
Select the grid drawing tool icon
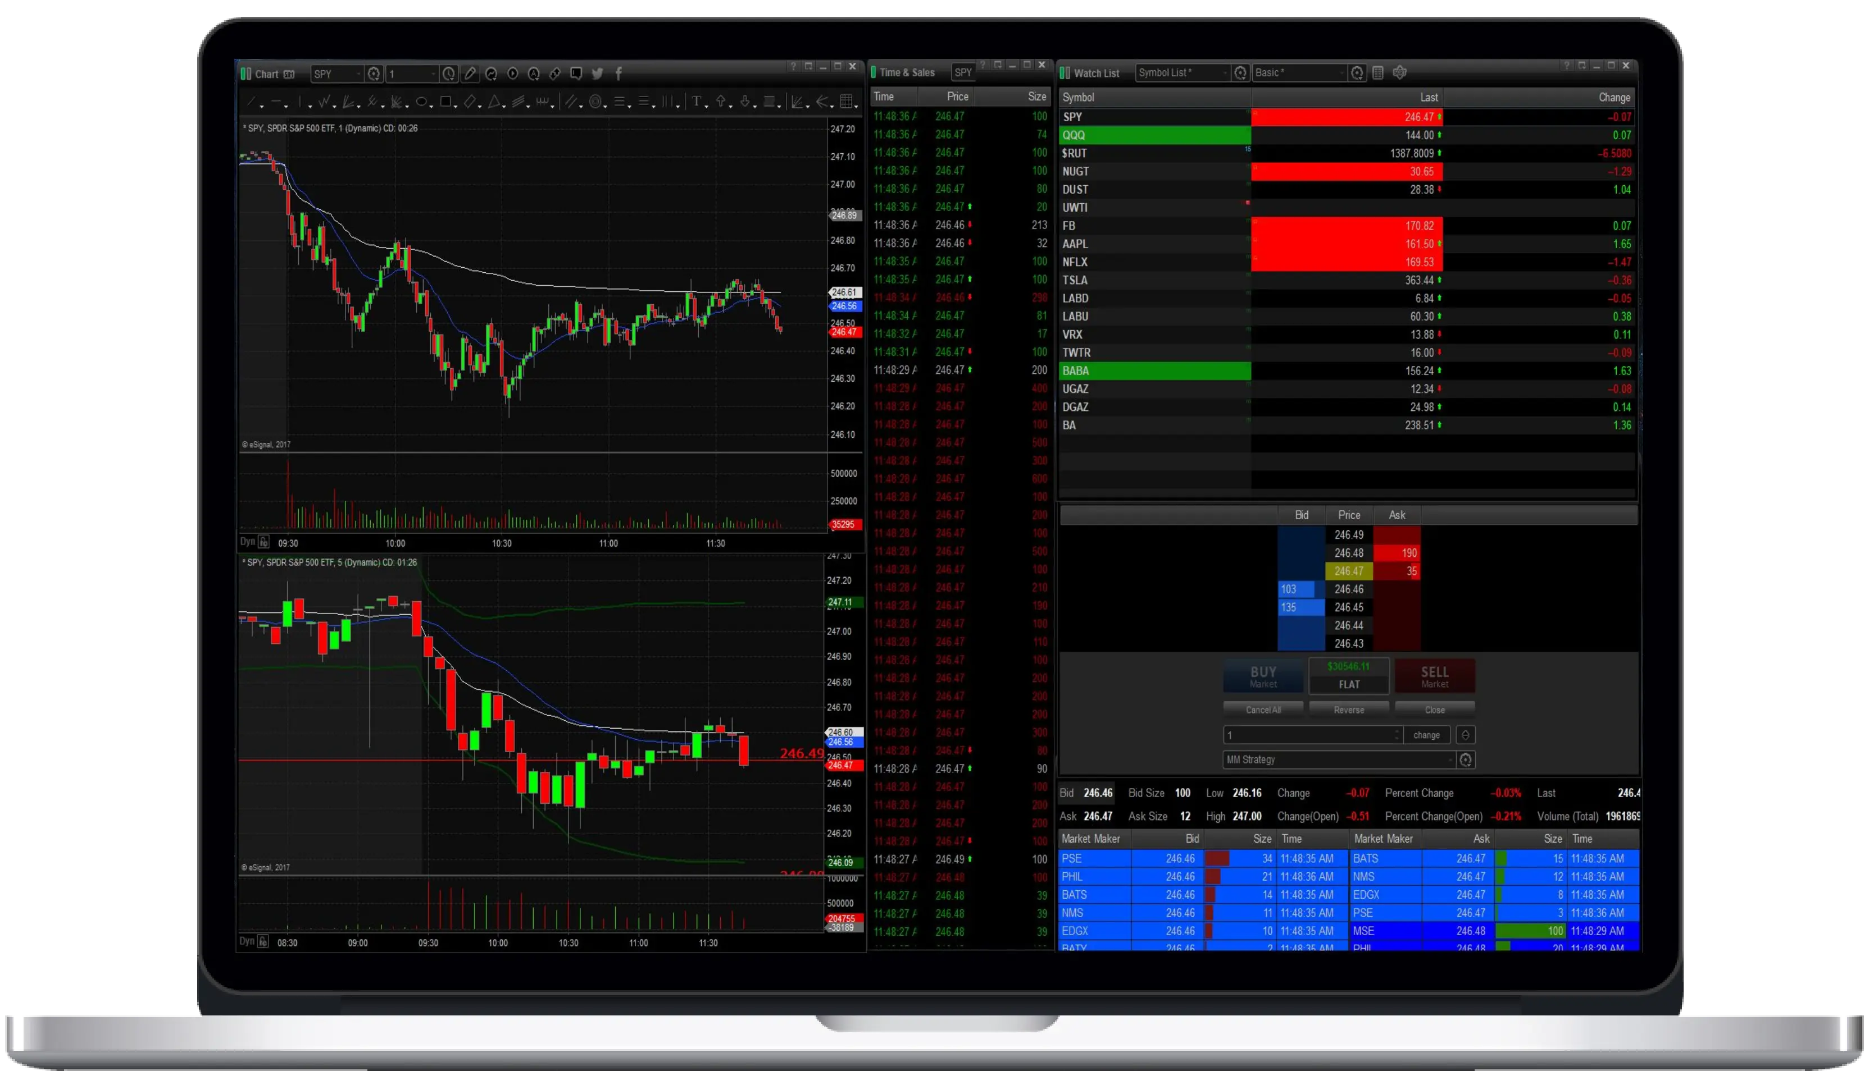847,102
